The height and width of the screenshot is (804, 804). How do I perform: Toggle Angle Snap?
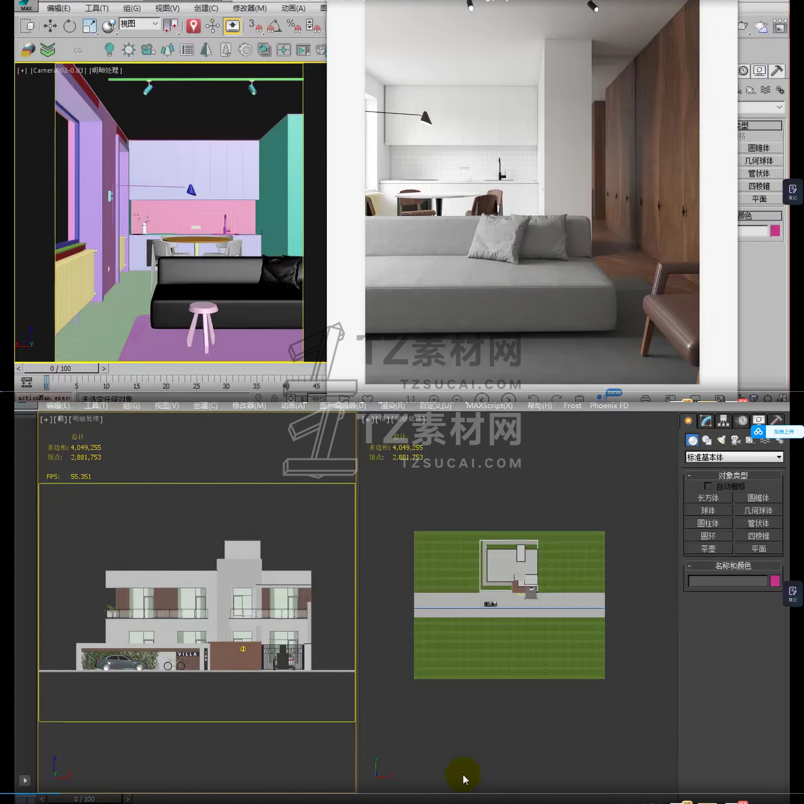pos(274,26)
